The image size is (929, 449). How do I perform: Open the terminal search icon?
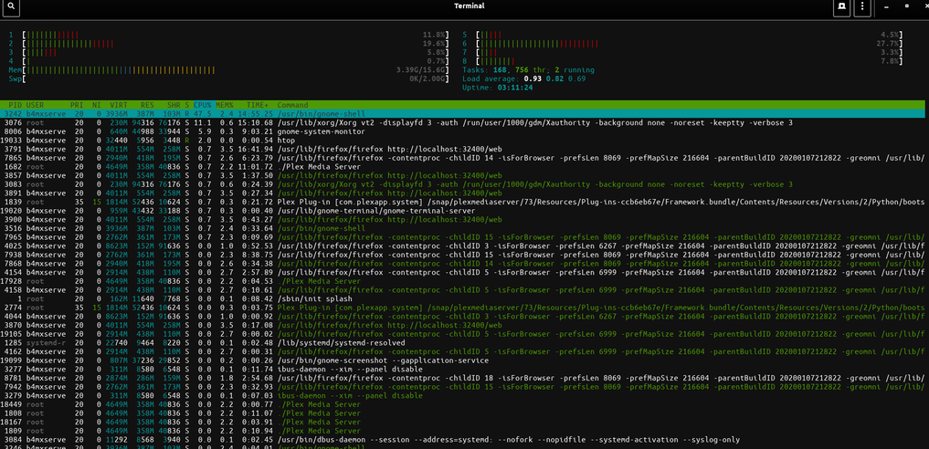11,6
